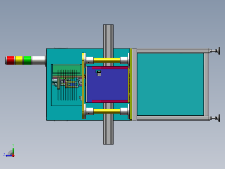
Task: Select the red segment of the signal tower light
Action: click(x=11, y=60)
